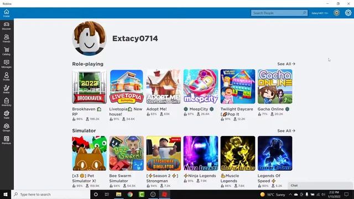Open the Ninja Legends thumbnail
Screen dimensions: 354x199
tap(201, 153)
